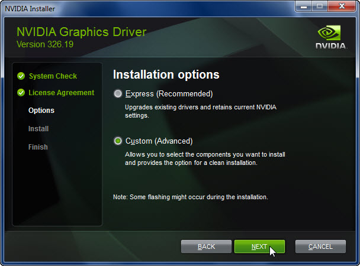The image size is (360, 266).
Task: Click the 'Allows you to select the components' description
Action: [x=205, y=158]
